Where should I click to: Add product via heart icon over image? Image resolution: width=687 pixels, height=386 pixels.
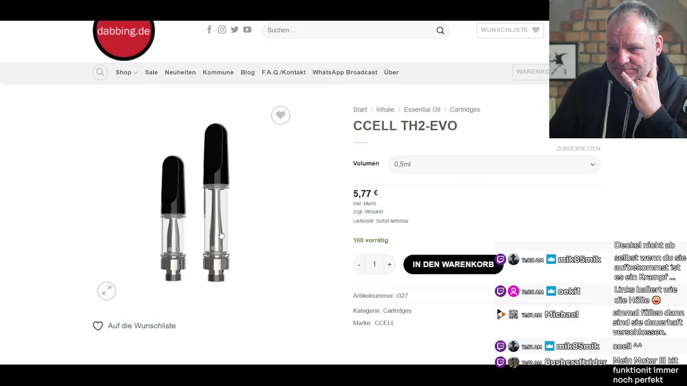[x=280, y=115]
